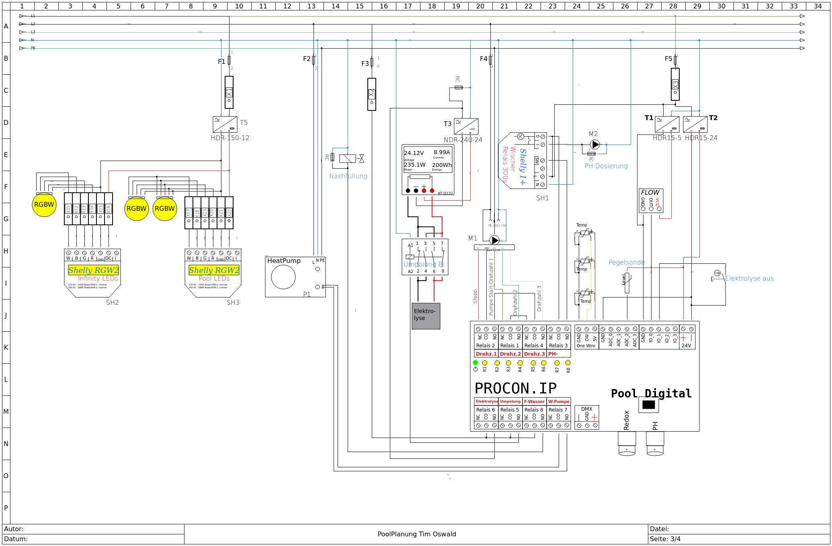Select the X2 terminal block
This screenshot has height=546, width=832.
pyautogui.click(x=372, y=94)
